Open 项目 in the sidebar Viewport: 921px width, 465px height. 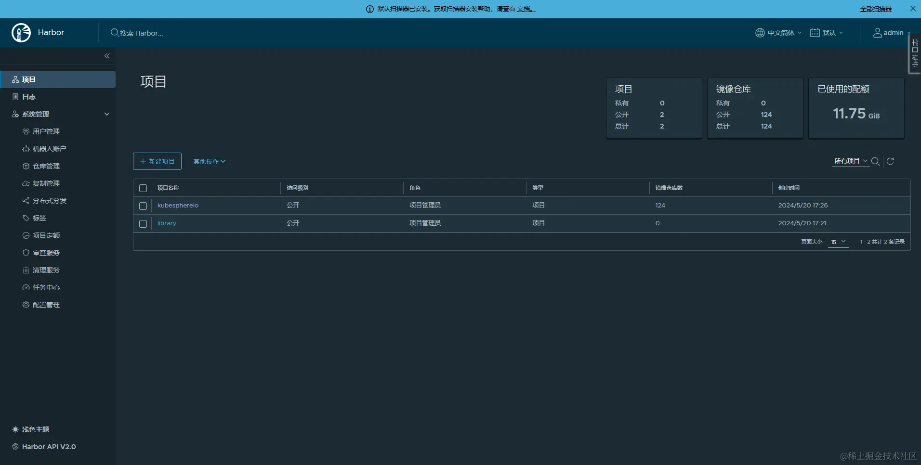(58, 79)
